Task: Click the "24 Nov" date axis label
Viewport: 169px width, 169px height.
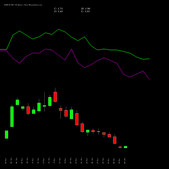Action: tap(81, 161)
